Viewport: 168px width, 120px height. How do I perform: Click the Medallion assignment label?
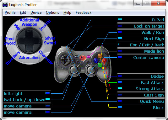154,51
